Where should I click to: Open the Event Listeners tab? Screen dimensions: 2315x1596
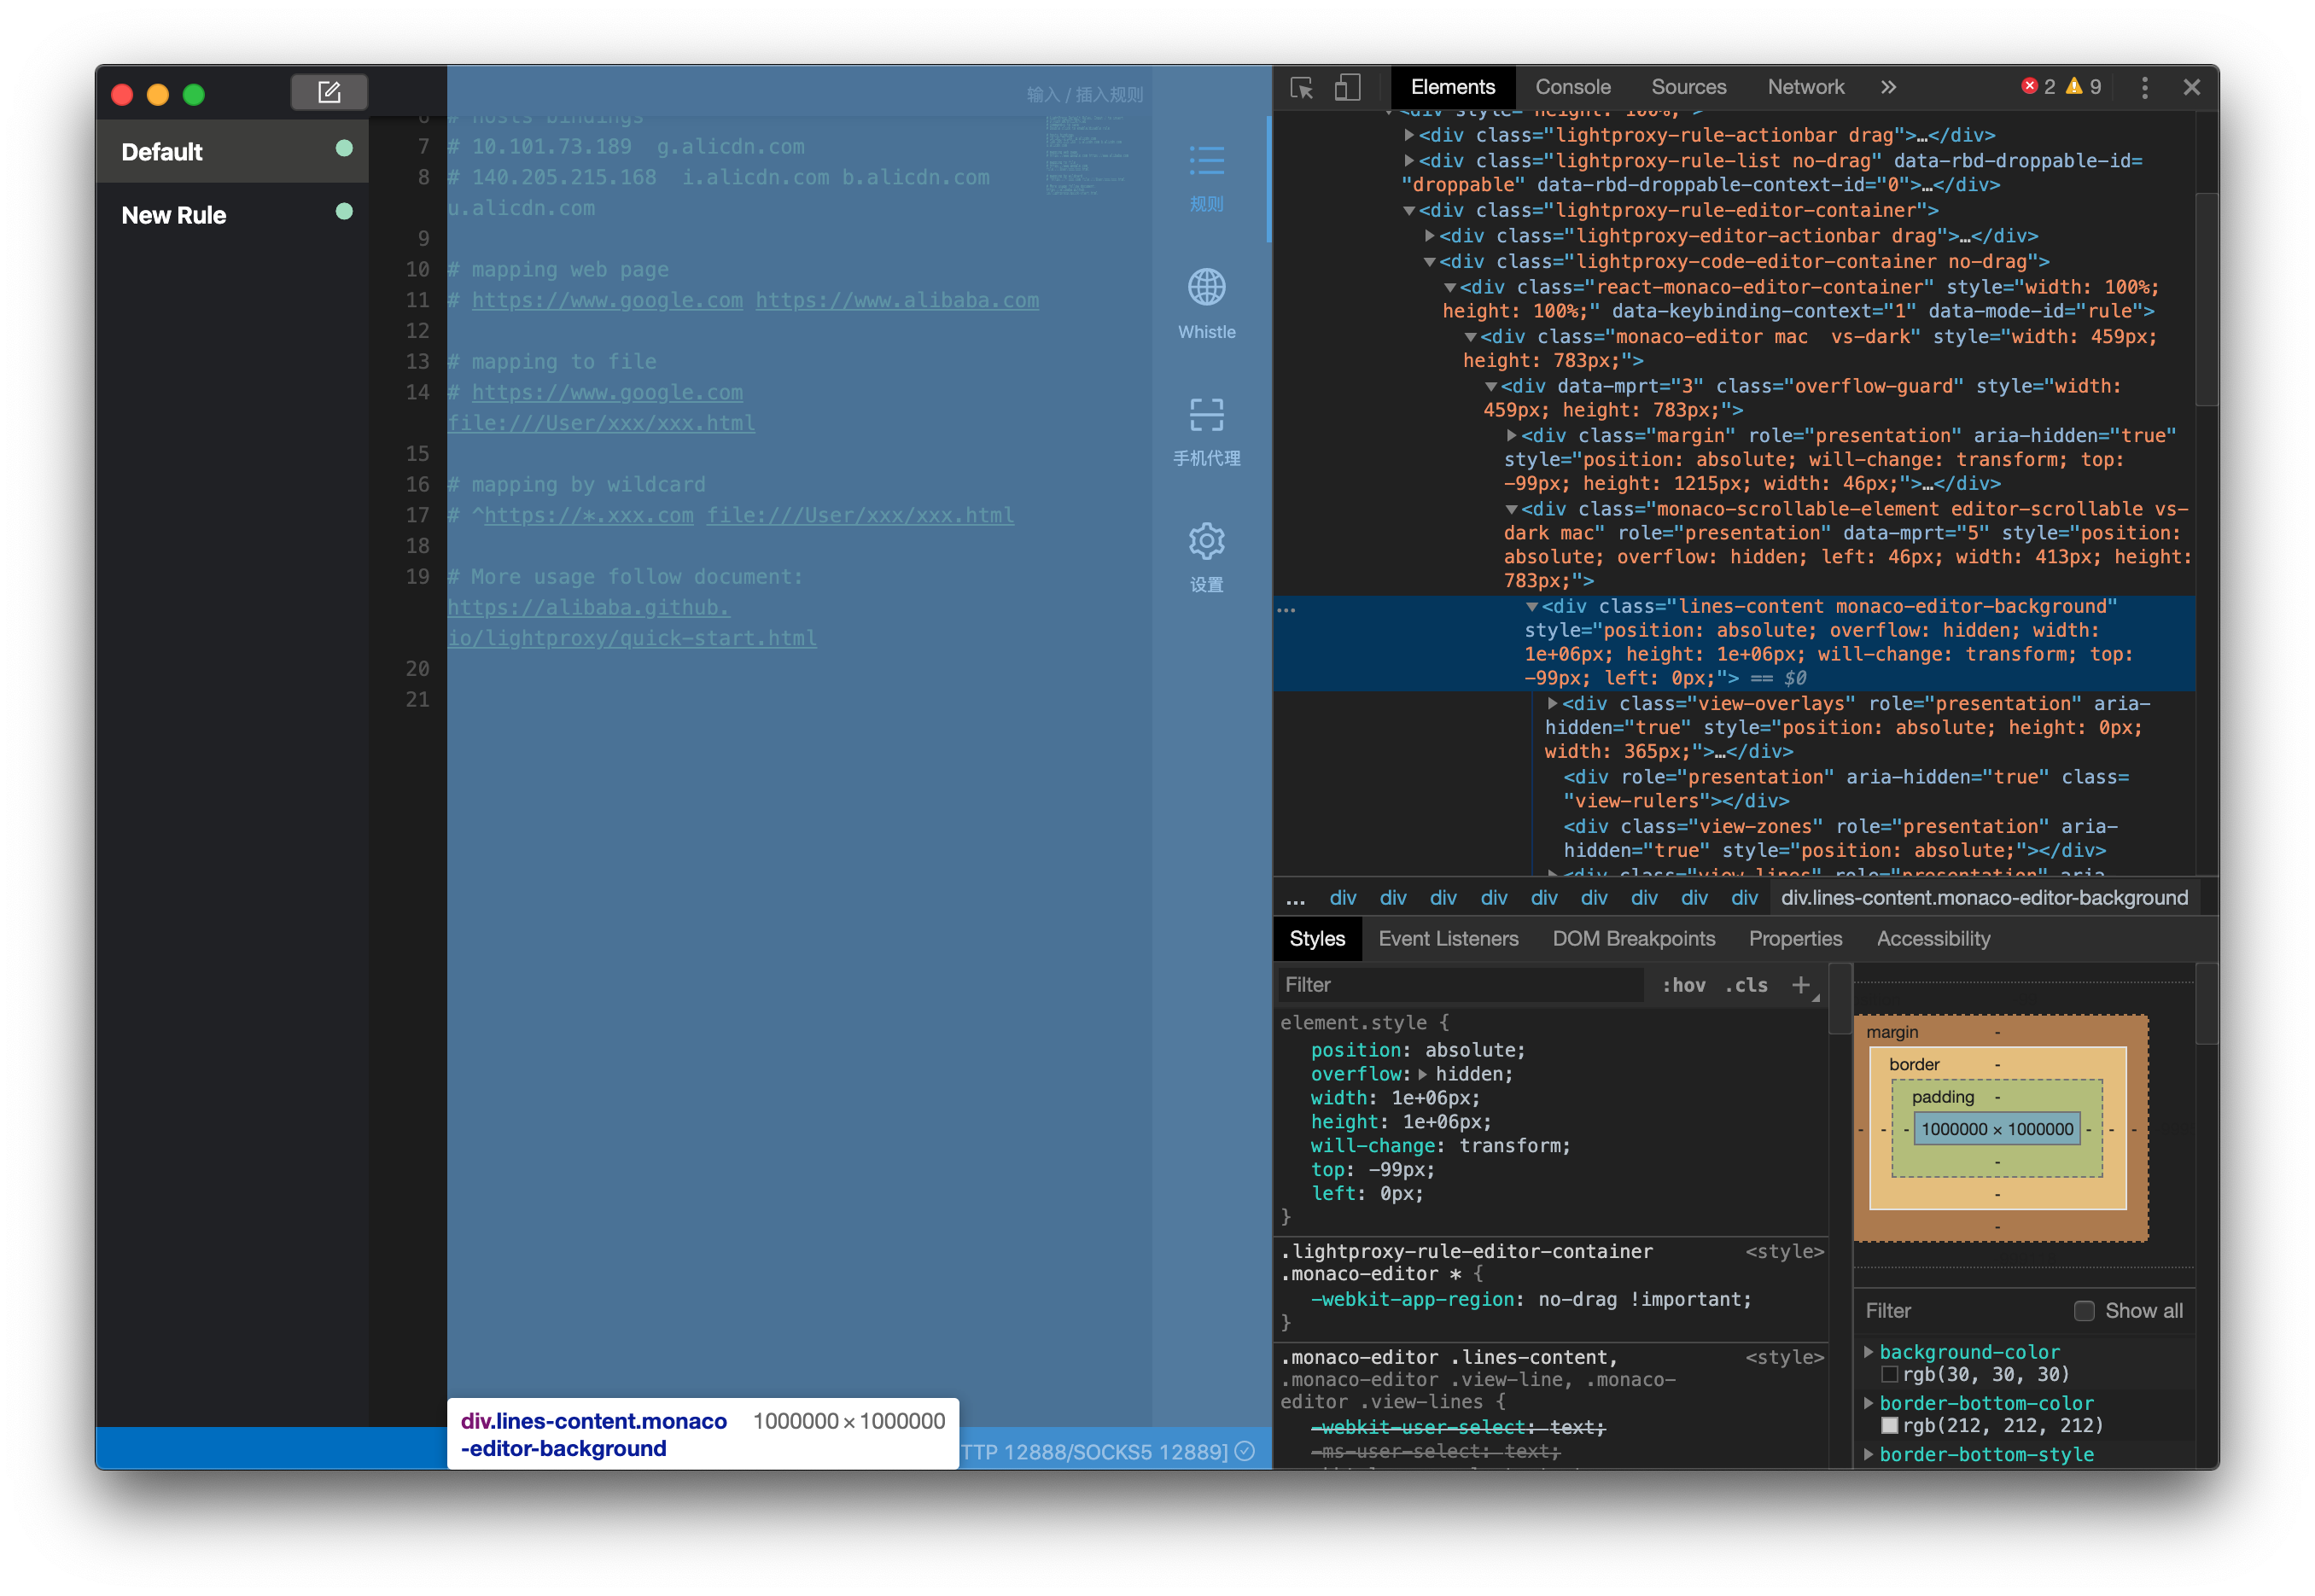[x=1447, y=939]
